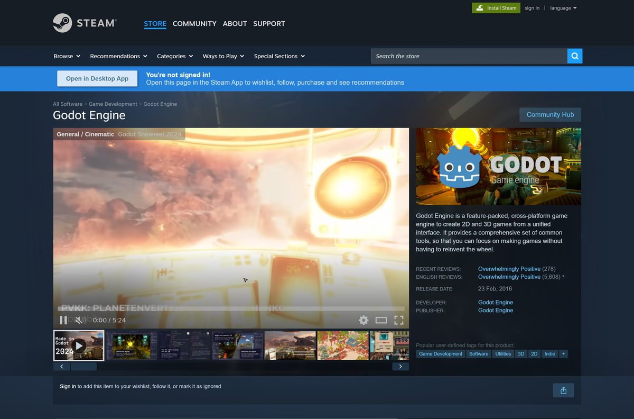Click the release date 23 Feb, 2016
This screenshot has height=419, width=634.
coord(495,289)
